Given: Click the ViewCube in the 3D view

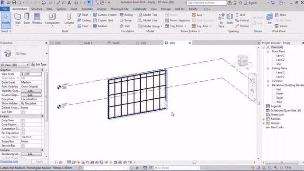Looking at the screenshot, I should pos(243,61).
